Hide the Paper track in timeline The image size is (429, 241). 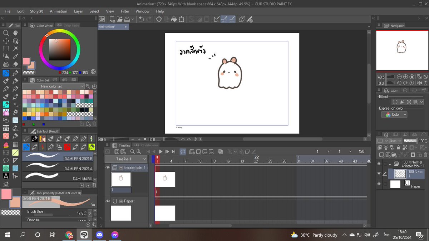(108, 201)
